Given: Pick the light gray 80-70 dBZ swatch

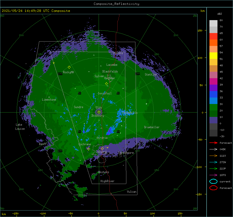Looking at the screenshot, I should click(x=213, y=23).
